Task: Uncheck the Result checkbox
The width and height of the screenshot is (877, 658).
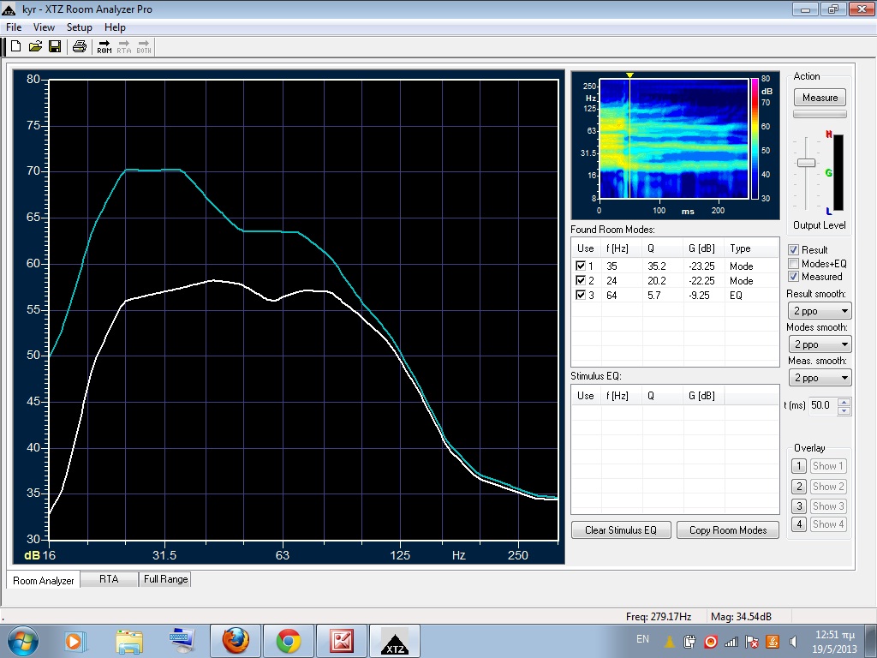Action: pos(793,250)
